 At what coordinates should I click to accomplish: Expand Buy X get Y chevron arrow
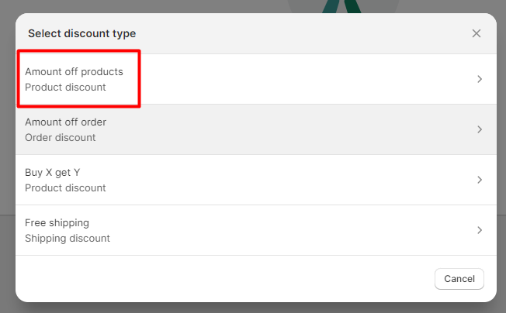[480, 180]
